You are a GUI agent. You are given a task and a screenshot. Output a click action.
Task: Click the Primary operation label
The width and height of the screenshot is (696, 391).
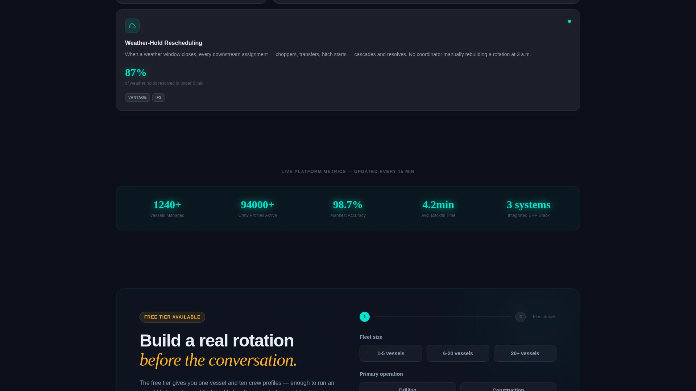pos(381,374)
